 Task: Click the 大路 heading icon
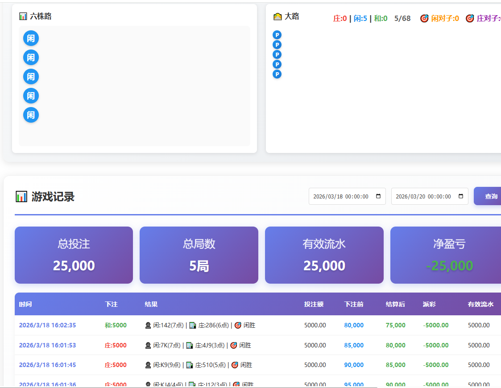277,17
